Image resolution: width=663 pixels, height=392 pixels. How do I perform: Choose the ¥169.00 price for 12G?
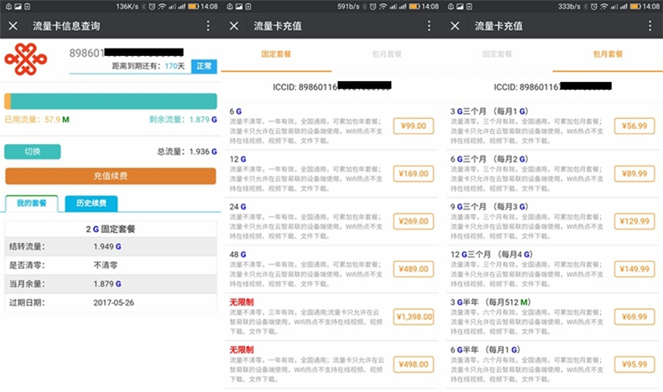click(413, 173)
